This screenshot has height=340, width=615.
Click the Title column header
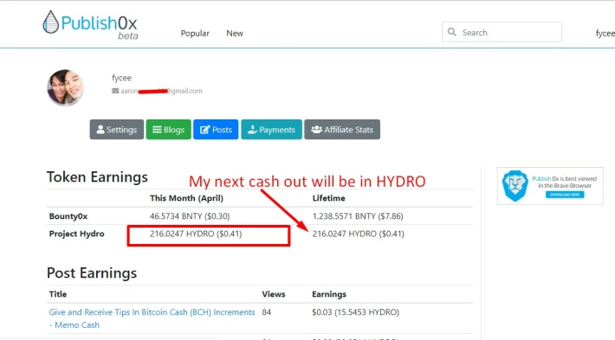pyautogui.click(x=58, y=294)
